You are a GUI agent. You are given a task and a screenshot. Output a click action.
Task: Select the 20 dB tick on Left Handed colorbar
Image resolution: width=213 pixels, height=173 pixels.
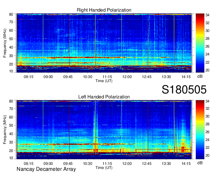click(x=207, y=155)
